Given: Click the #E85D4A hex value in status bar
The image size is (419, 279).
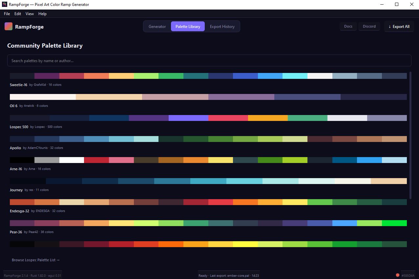Looking at the screenshot, I should tap(408, 275).
